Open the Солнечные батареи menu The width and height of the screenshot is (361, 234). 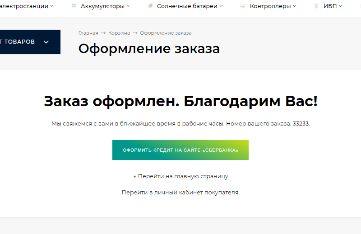(187, 6)
